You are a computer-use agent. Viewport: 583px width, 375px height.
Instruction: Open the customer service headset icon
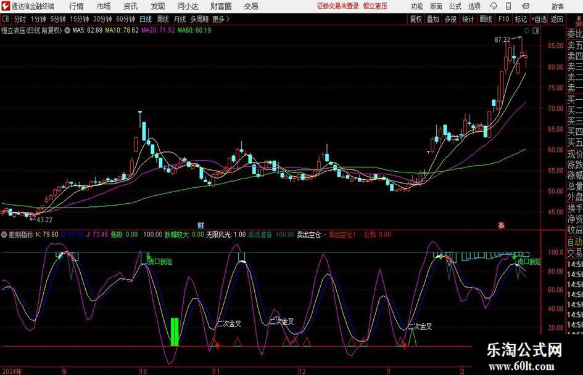tap(494, 6)
